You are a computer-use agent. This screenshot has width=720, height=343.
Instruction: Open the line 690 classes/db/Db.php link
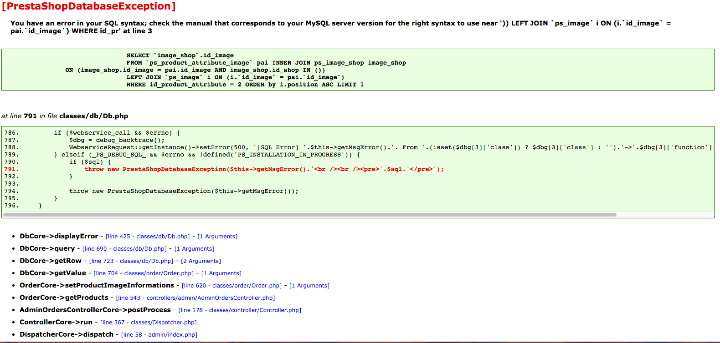coord(124,249)
